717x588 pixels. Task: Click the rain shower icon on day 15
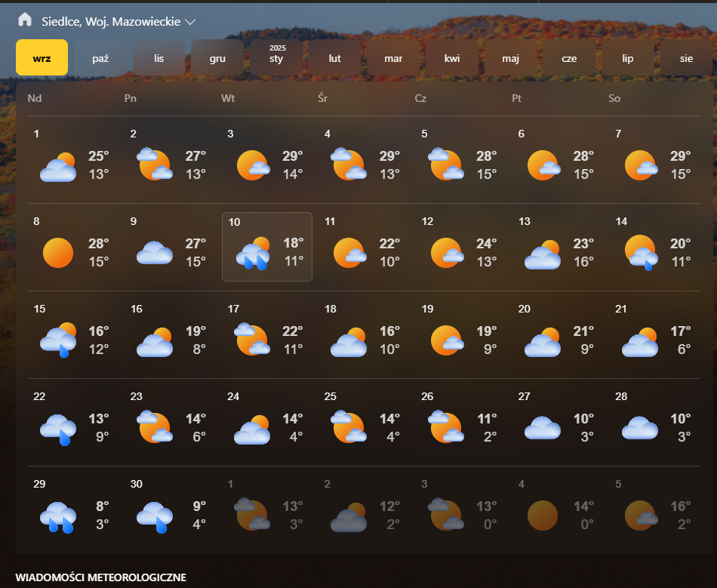point(58,340)
